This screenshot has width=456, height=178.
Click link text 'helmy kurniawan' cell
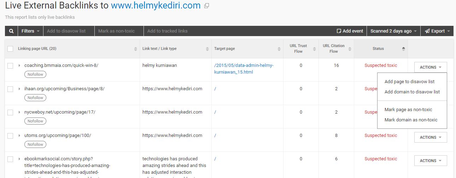[x=160, y=65]
